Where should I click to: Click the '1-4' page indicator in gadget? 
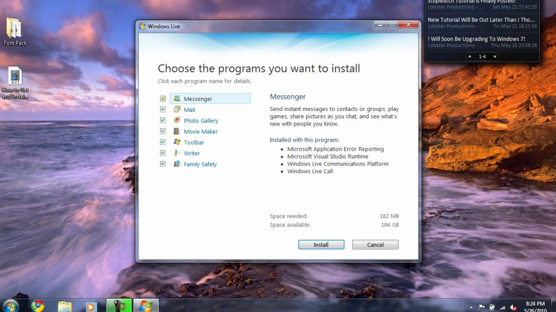click(x=482, y=56)
